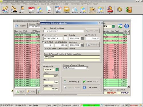Open the A Receber toolbar icon
Screen dimensions: 143x107
coord(92,10)
